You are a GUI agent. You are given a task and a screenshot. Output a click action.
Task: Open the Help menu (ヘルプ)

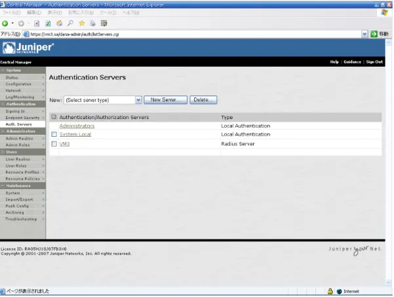[131, 12]
